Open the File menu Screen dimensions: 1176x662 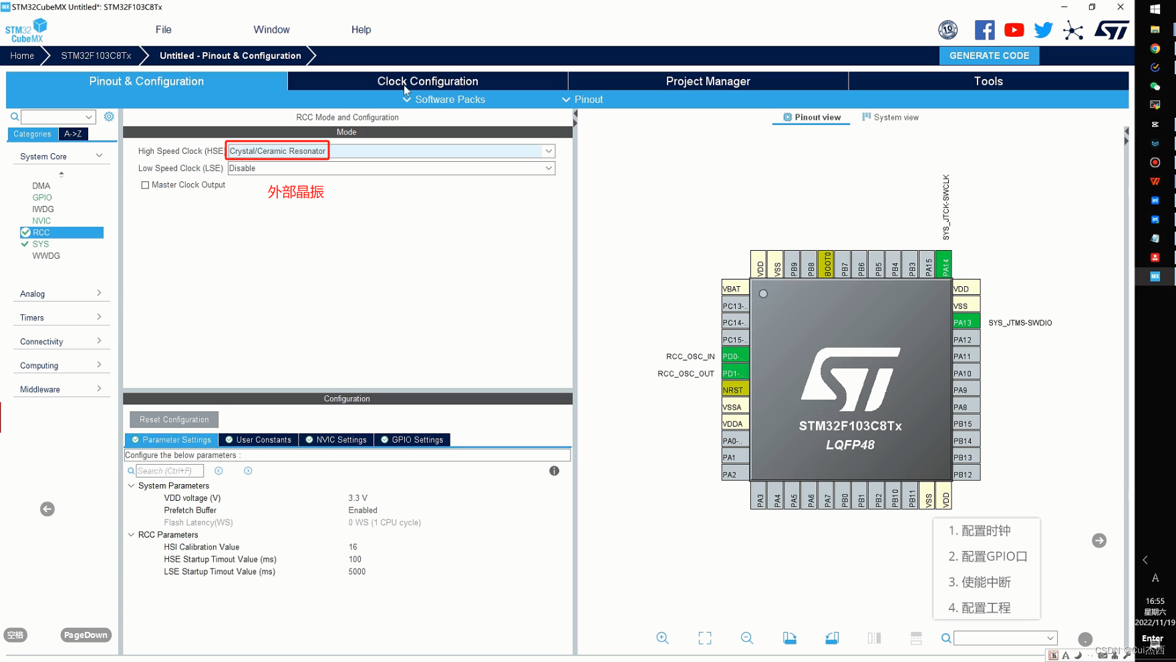pos(164,29)
